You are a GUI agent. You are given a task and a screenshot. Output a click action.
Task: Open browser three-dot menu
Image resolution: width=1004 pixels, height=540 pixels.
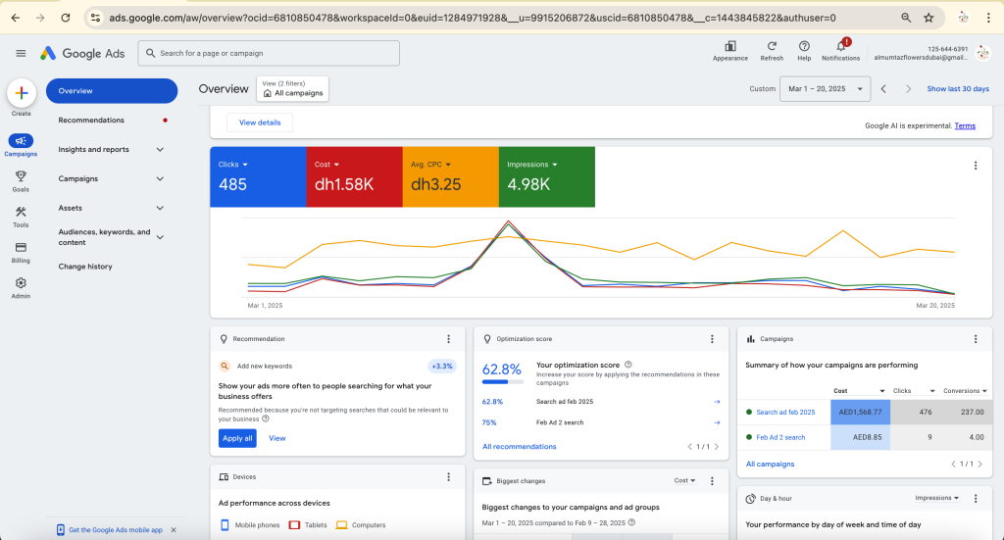coord(988,18)
